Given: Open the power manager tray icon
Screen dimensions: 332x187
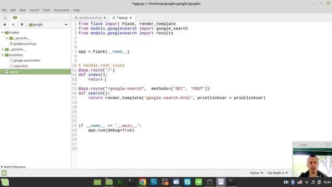Looking at the screenshot, I should (320, 182).
